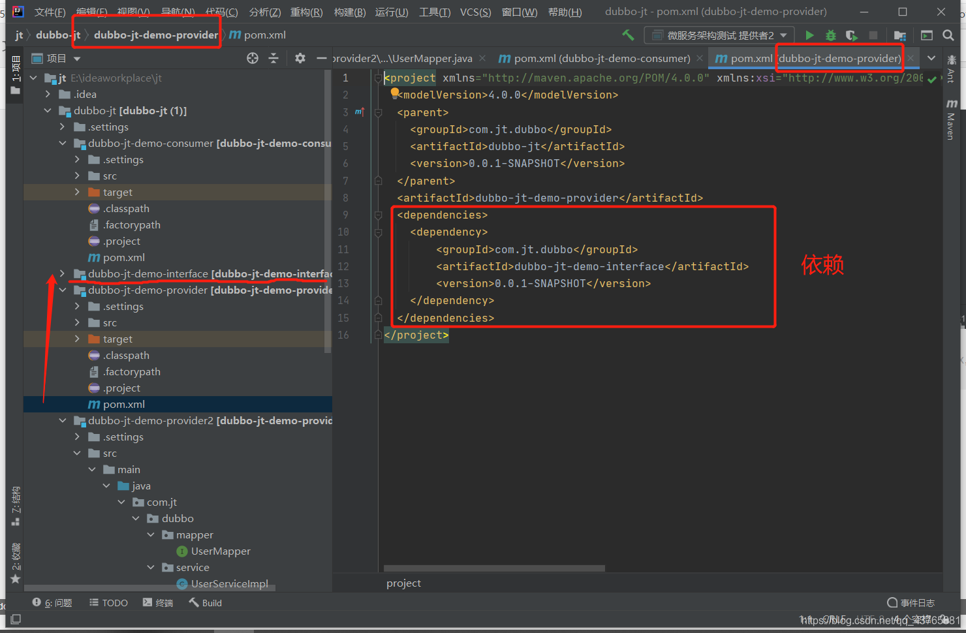
Task: Start debugging with the green bug icon
Action: tap(830, 35)
